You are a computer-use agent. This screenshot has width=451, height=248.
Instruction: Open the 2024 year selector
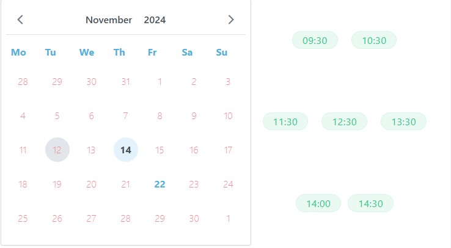click(x=155, y=20)
